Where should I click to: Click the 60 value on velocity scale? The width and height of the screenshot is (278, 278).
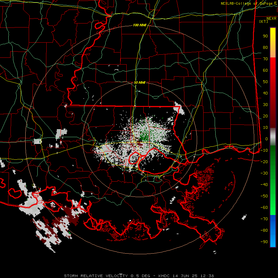tap(265, 70)
